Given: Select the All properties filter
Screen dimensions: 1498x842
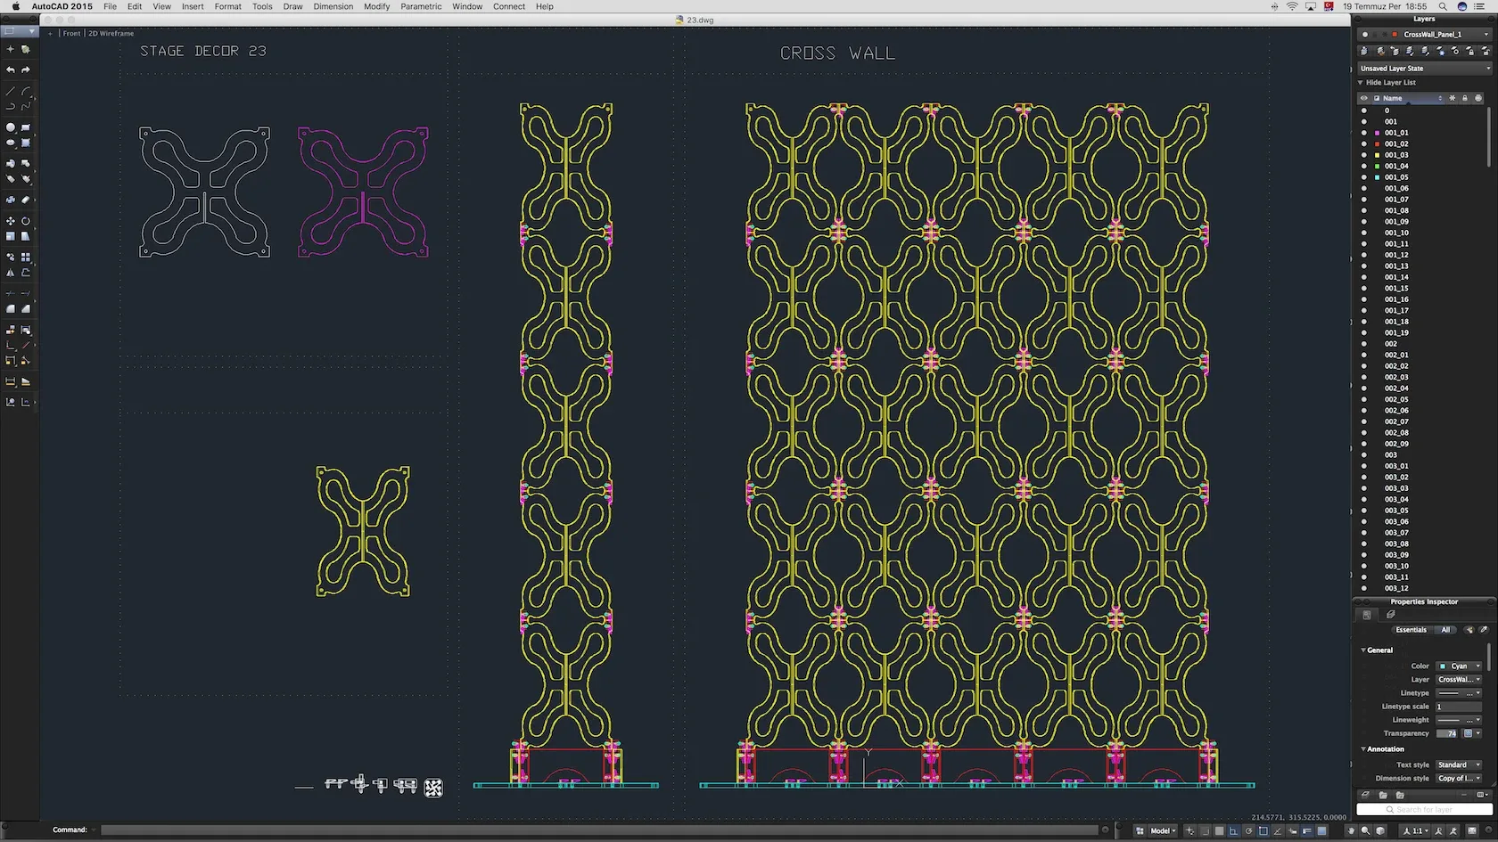Looking at the screenshot, I should (1445, 630).
